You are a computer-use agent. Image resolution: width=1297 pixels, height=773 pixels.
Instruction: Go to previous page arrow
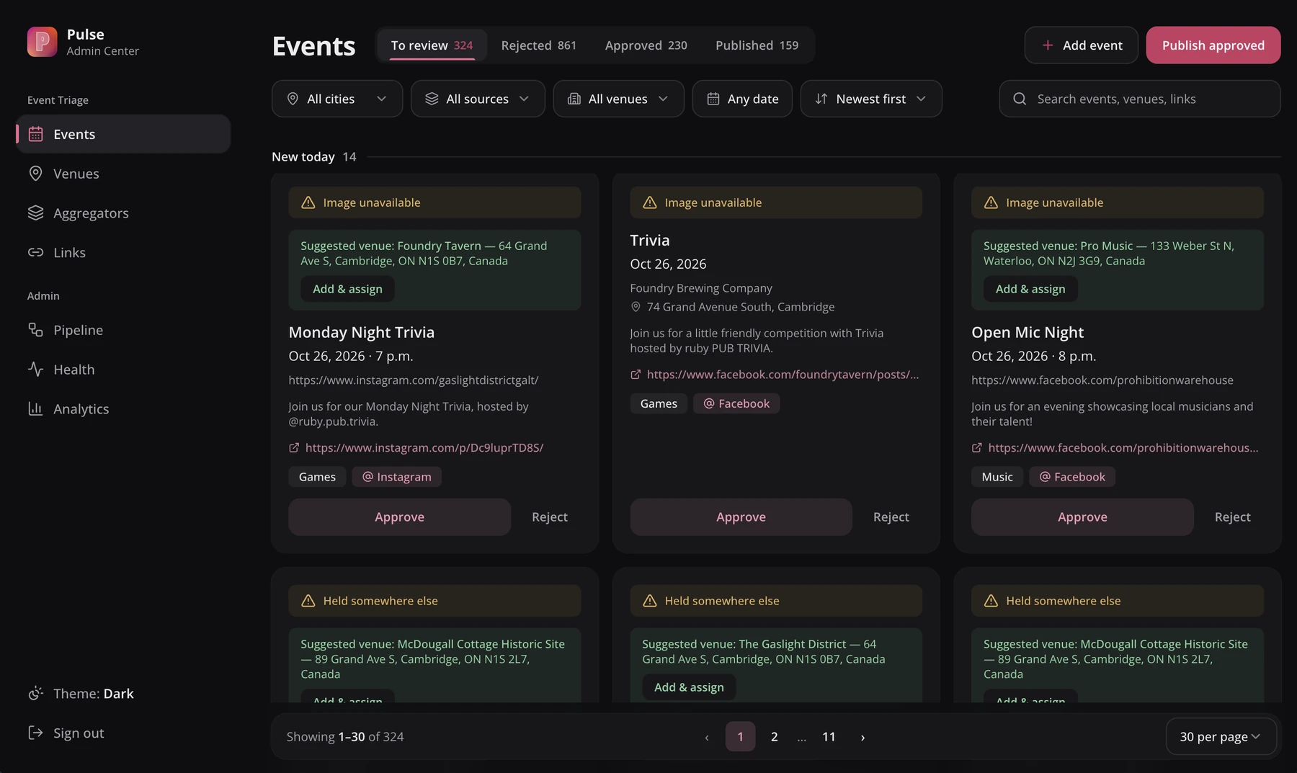[x=707, y=737]
